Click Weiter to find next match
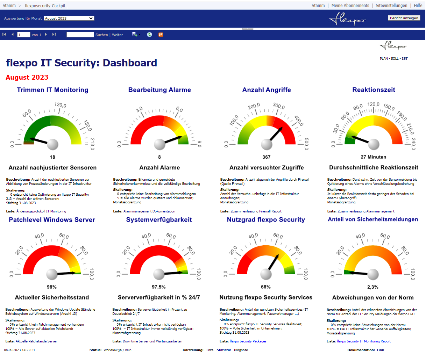426x355 pixels. (118, 35)
